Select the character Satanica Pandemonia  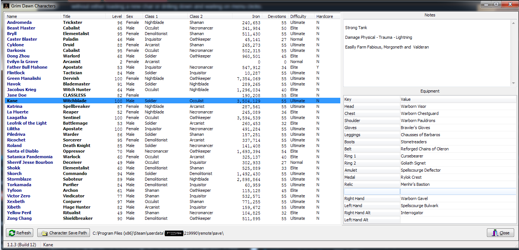point(30,157)
